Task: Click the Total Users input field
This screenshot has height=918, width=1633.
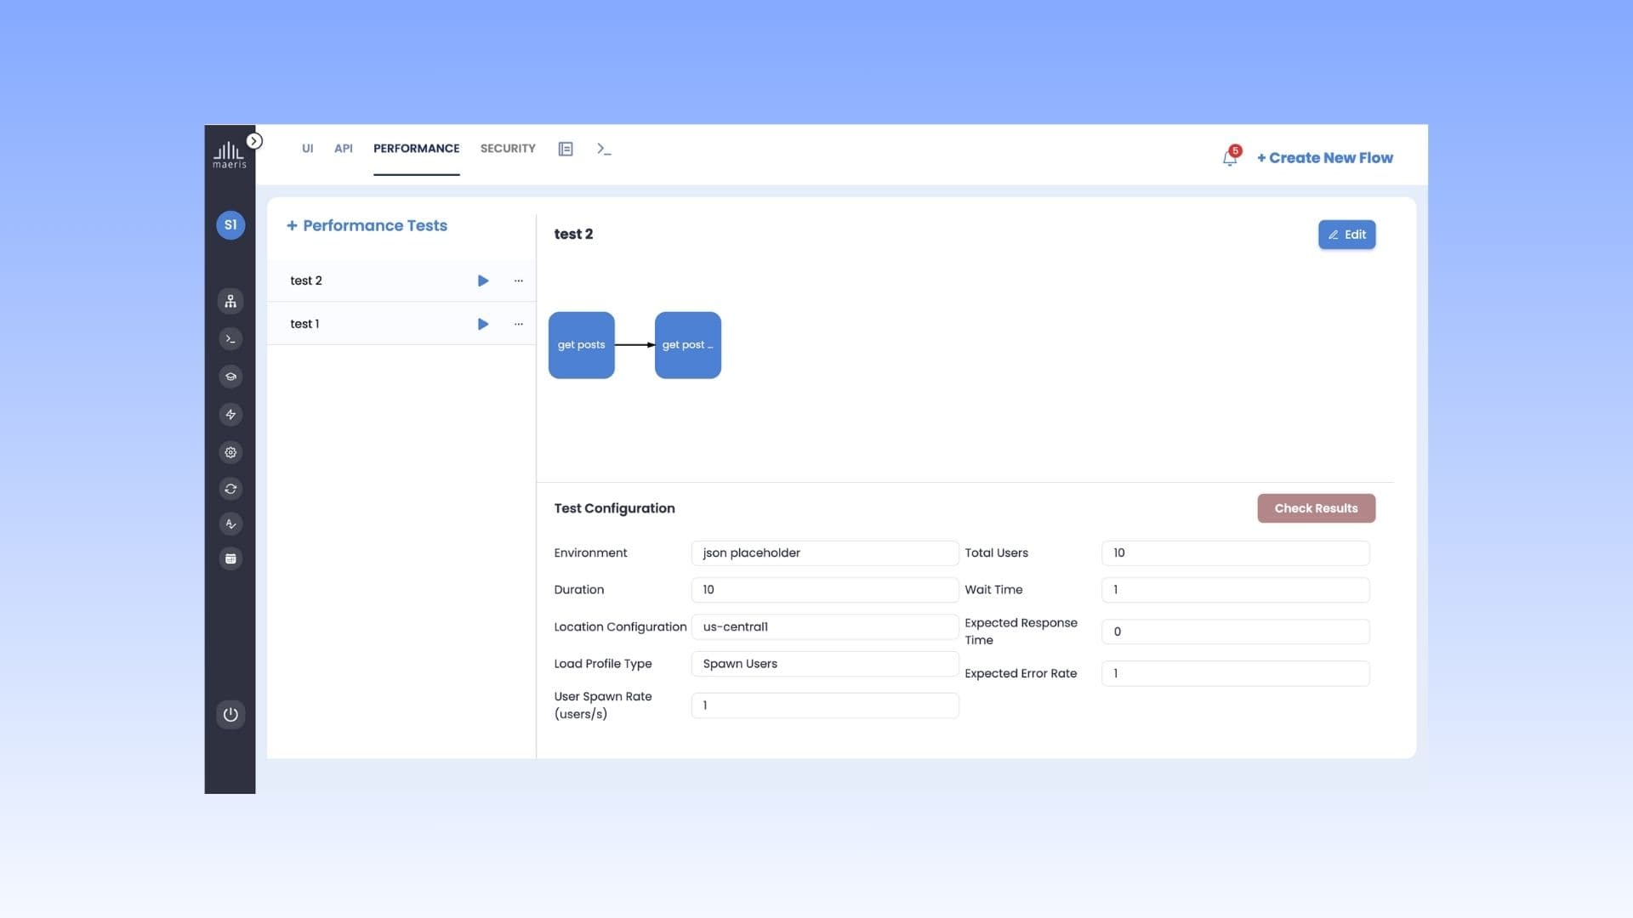Action: 1235,552
